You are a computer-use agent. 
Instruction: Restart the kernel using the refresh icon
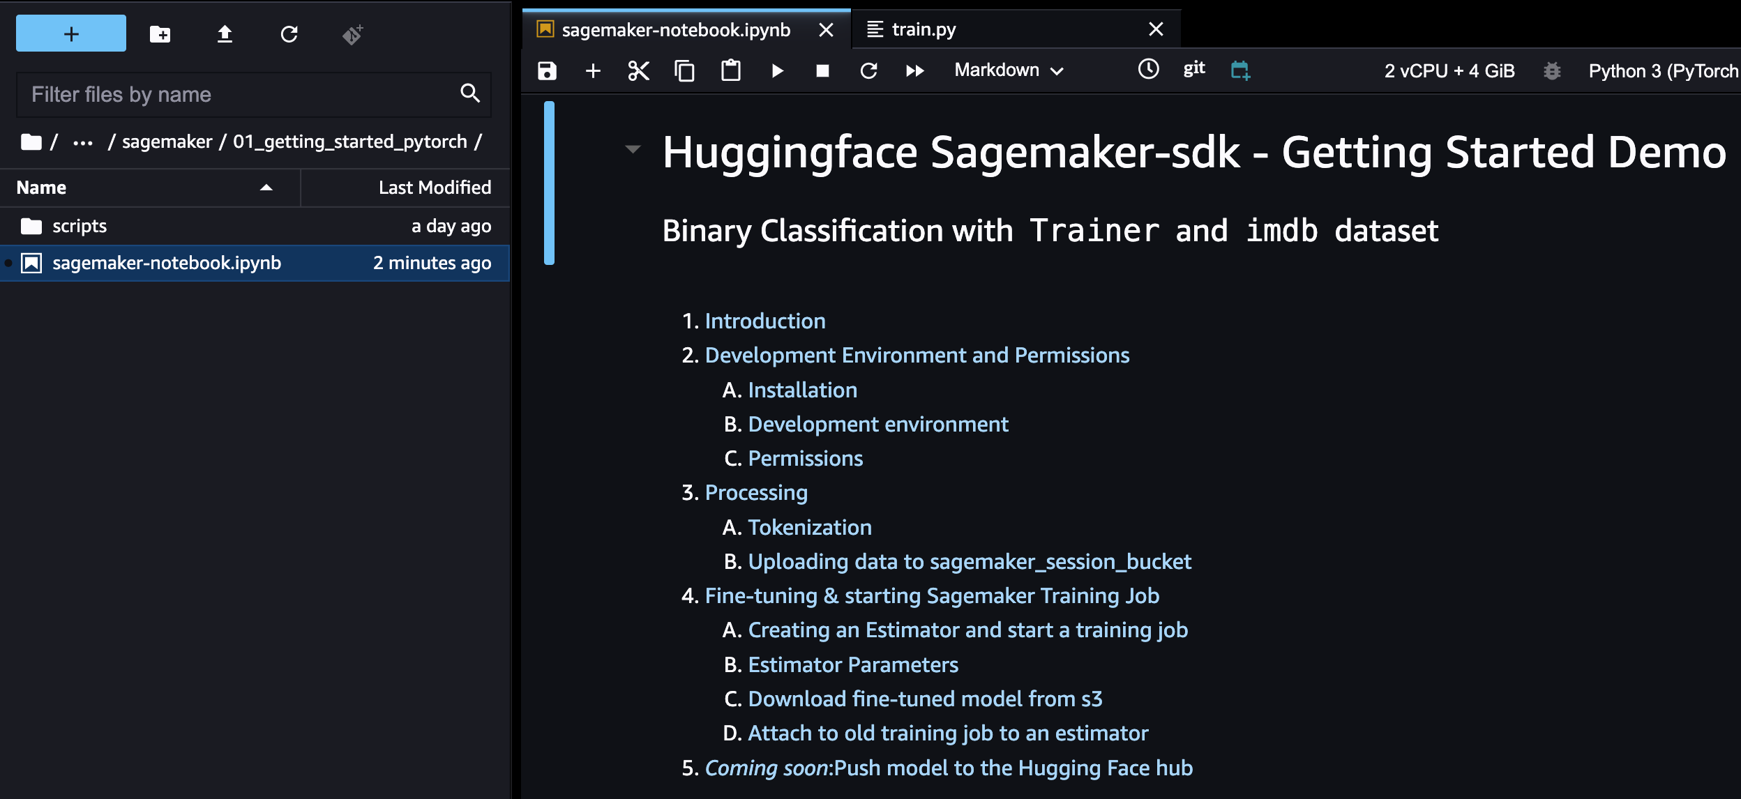(868, 70)
